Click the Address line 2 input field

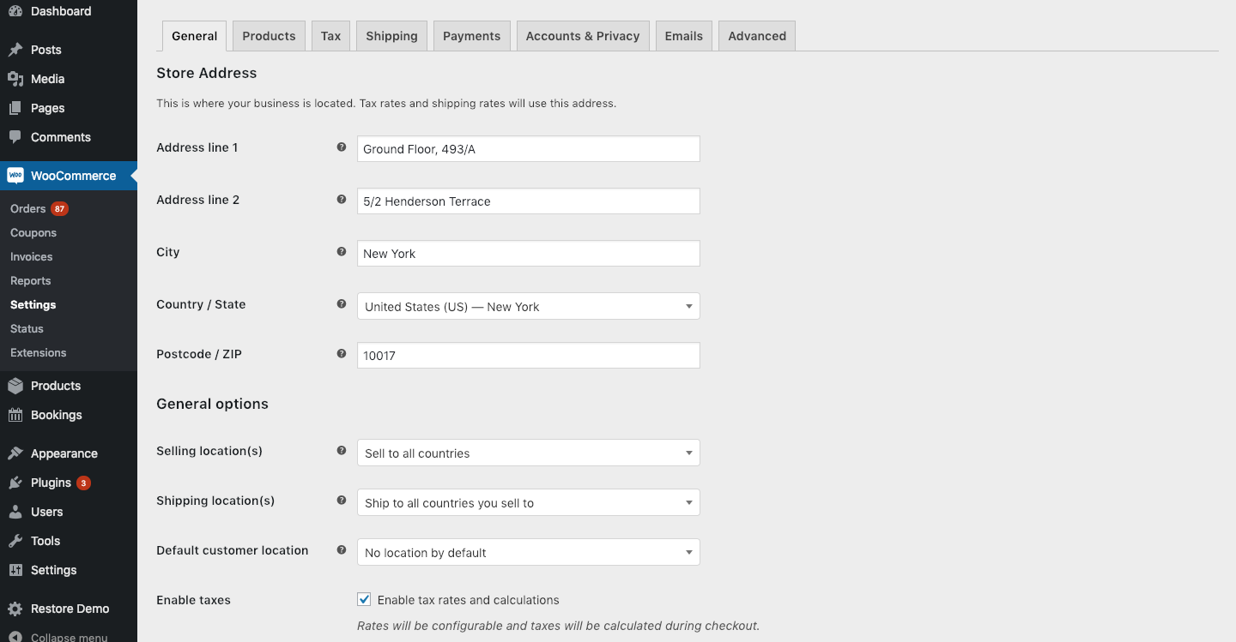(x=528, y=201)
